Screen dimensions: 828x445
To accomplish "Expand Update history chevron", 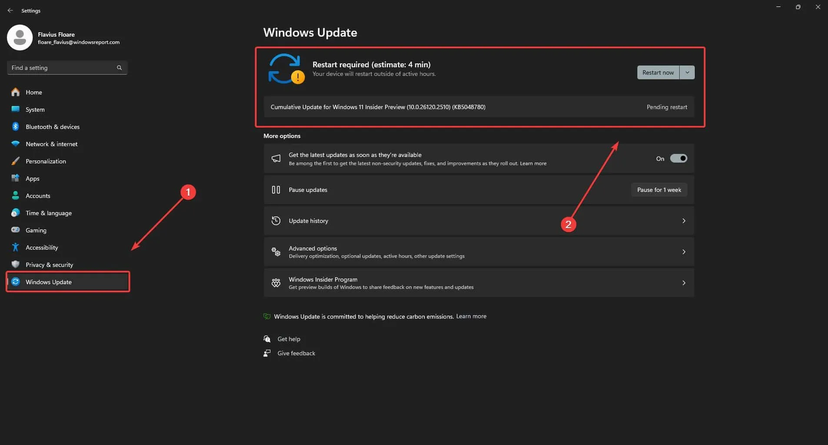I will (684, 221).
